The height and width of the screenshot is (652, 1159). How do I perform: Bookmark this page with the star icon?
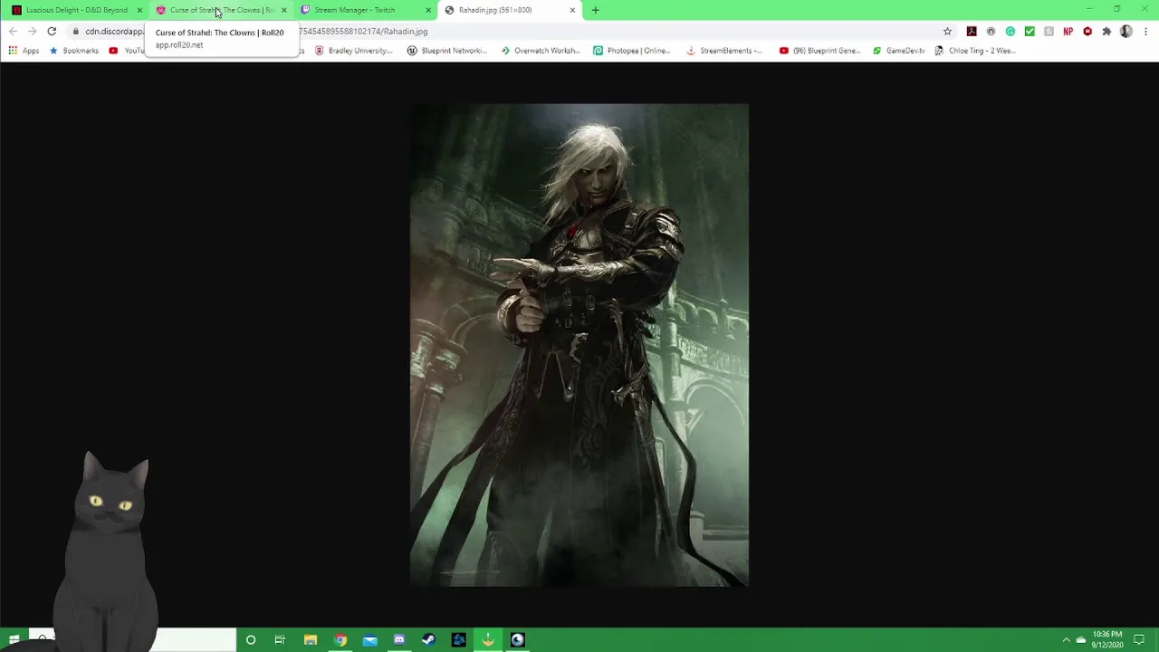[x=948, y=31]
